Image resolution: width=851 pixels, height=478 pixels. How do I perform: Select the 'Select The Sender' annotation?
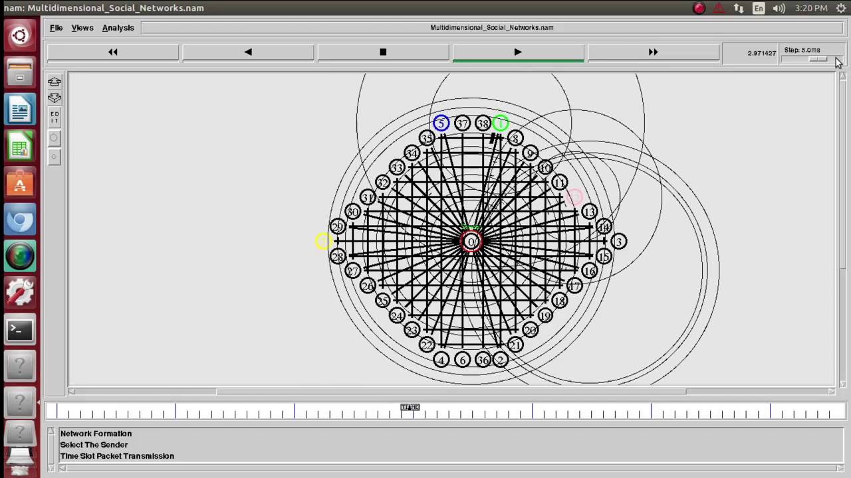click(94, 445)
